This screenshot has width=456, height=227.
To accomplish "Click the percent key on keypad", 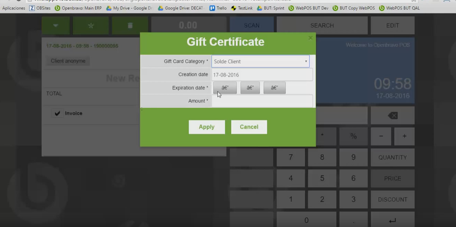I will point(353,136).
